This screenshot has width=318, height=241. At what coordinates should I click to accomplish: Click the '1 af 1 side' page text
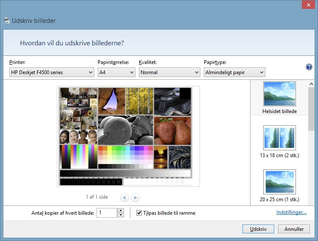97,197
